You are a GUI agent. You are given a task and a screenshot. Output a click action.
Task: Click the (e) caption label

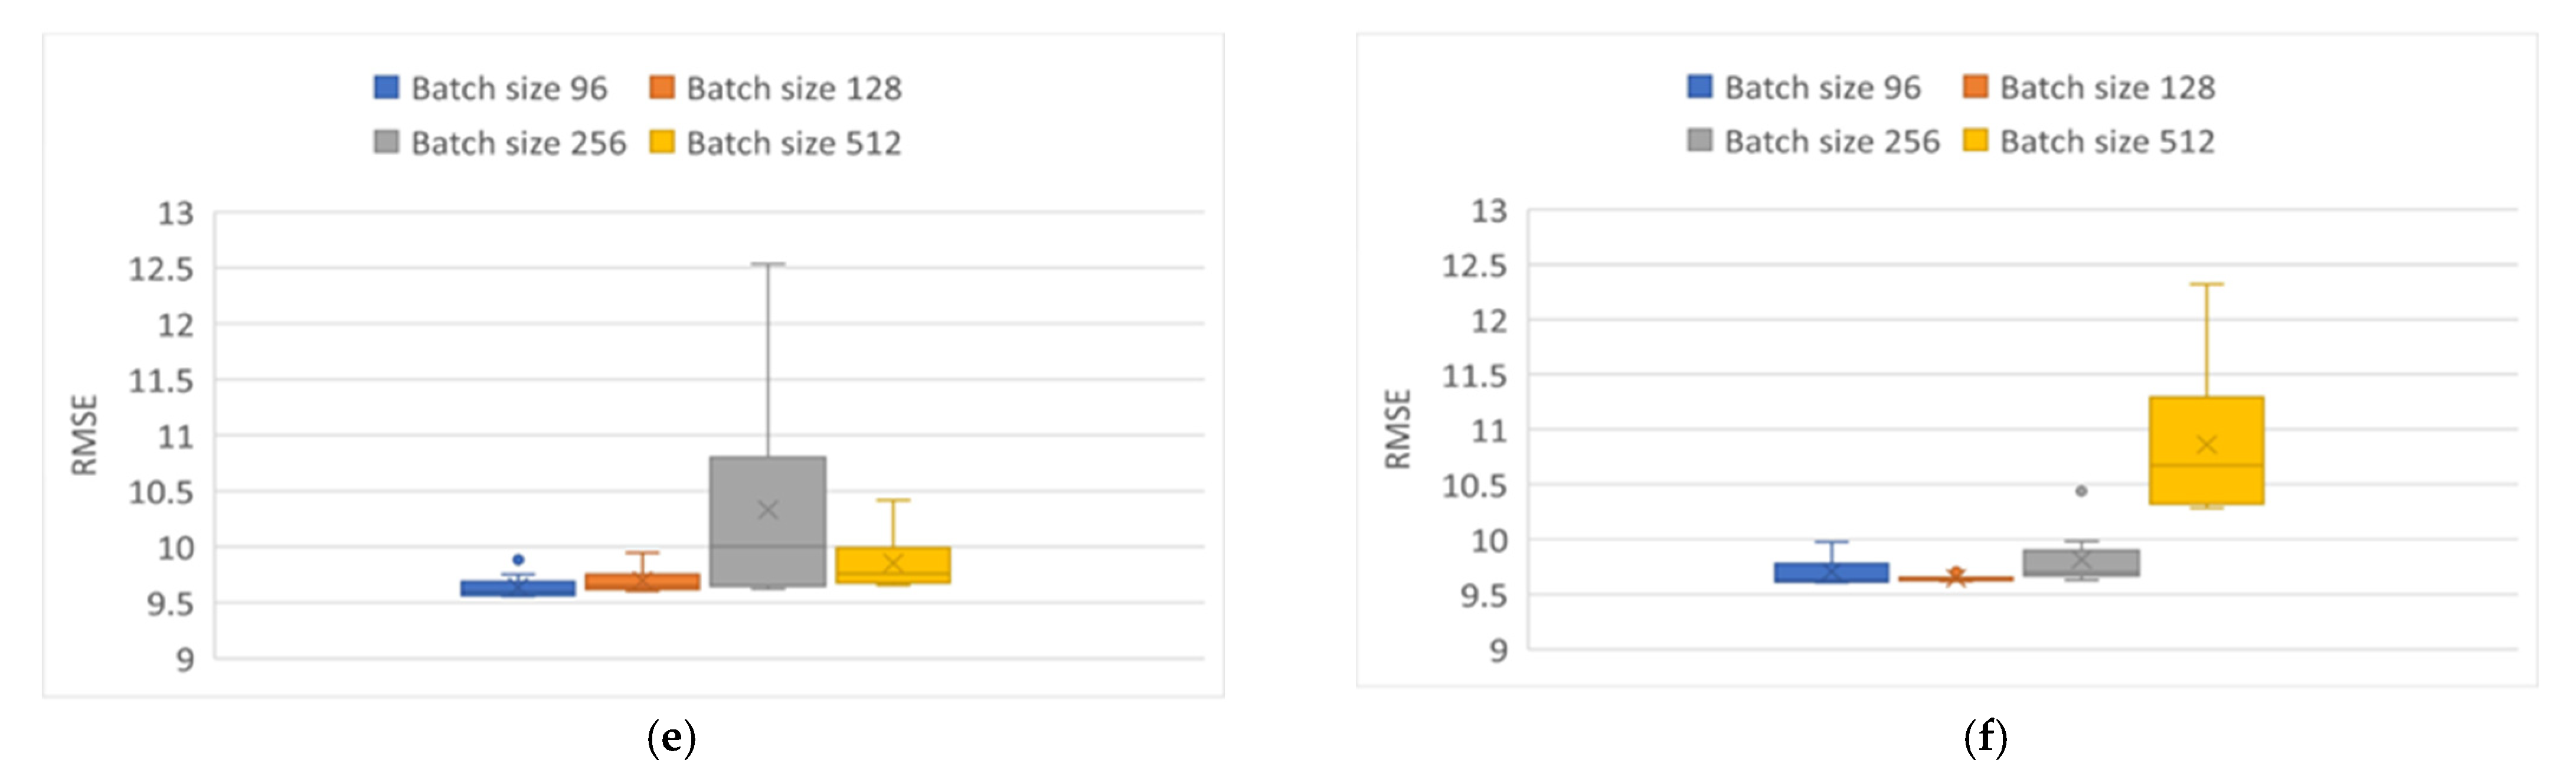coord(672,738)
